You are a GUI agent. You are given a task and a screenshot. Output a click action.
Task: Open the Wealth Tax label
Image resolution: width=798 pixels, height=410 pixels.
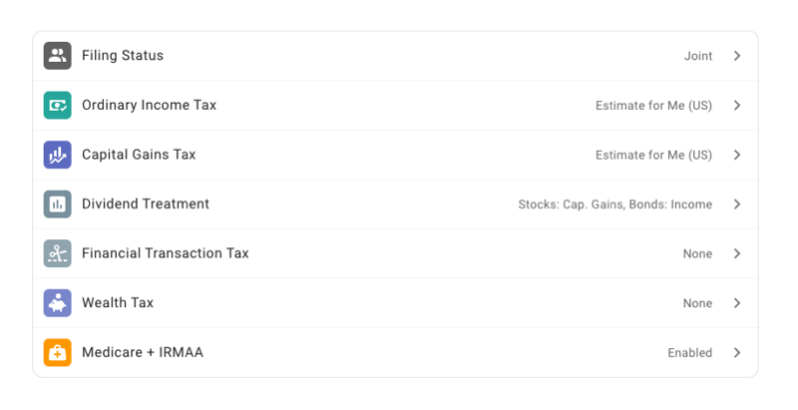pos(118,302)
